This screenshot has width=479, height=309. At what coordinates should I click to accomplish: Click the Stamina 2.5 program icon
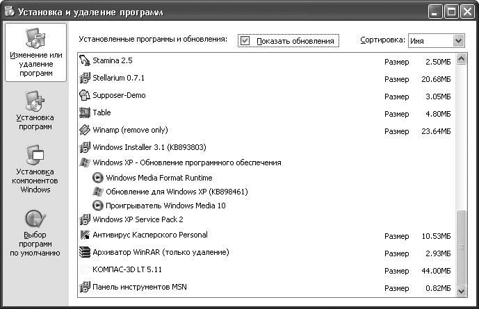click(x=85, y=61)
